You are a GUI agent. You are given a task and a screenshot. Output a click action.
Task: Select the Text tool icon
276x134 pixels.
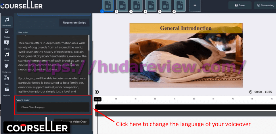pos(7,78)
